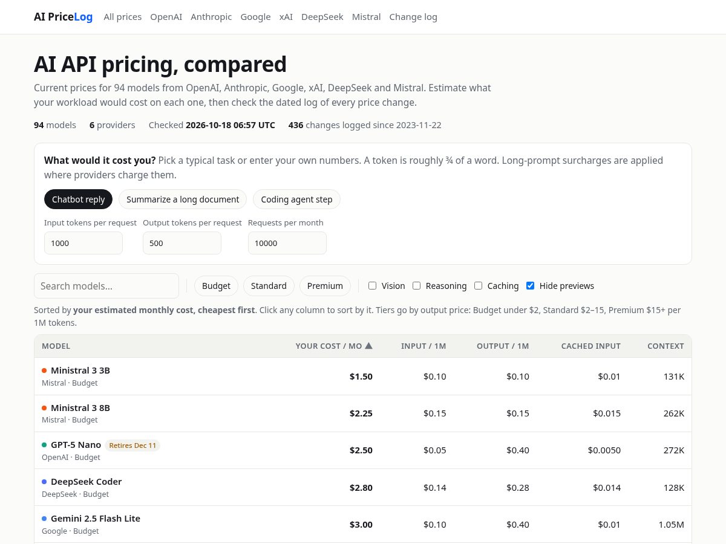Open the DeepSeek pricing page

coord(322,17)
